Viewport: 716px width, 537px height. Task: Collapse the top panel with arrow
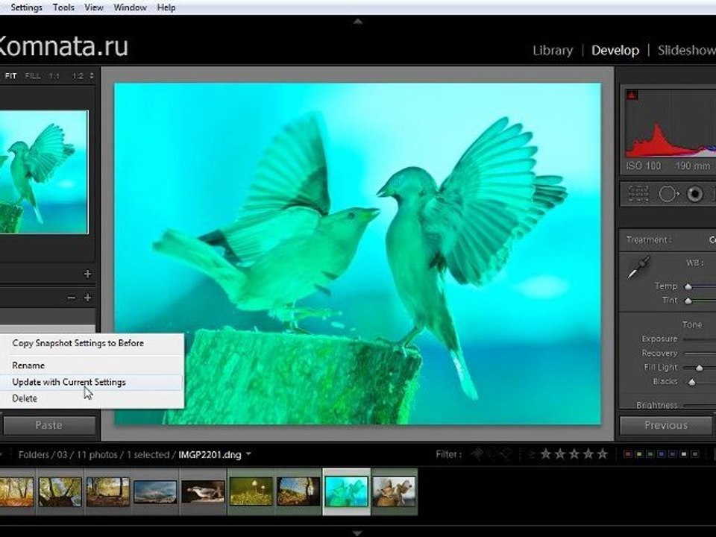tap(358, 21)
